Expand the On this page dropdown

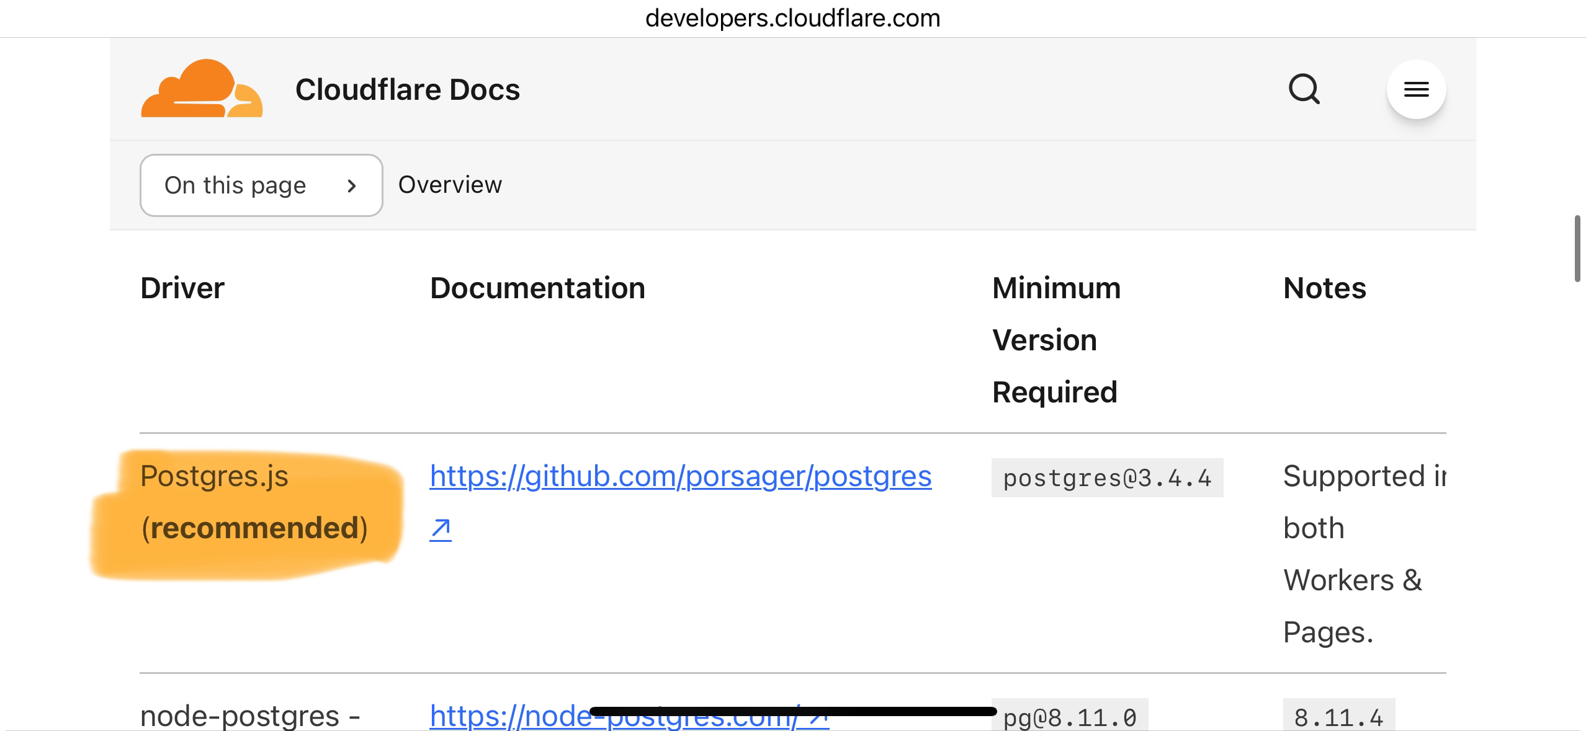tap(261, 185)
